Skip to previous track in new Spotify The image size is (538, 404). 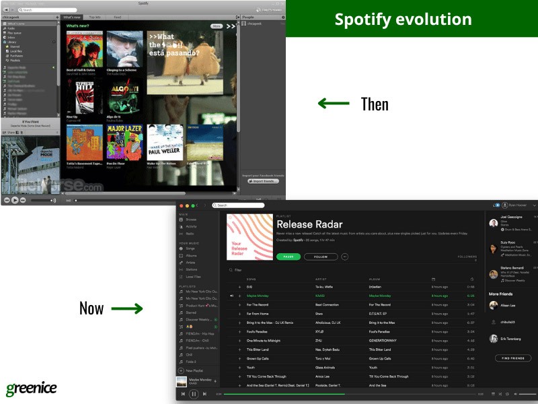click(x=183, y=394)
